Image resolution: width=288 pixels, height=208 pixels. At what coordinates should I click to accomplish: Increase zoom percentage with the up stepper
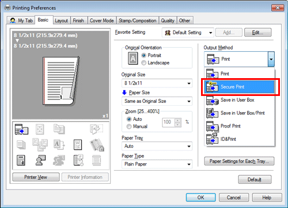pos(178,120)
